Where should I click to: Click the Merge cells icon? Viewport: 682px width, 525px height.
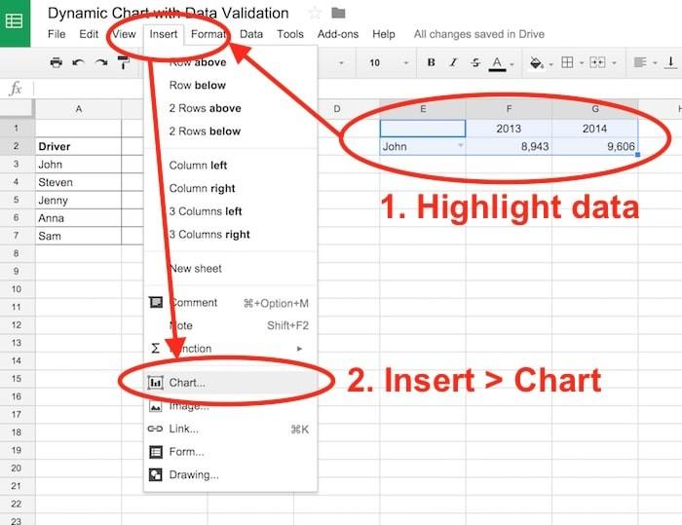tap(597, 62)
